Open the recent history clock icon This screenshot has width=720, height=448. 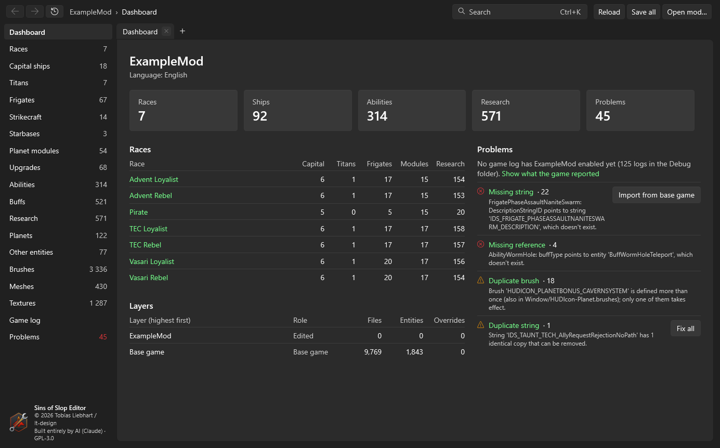(x=55, y=11)
